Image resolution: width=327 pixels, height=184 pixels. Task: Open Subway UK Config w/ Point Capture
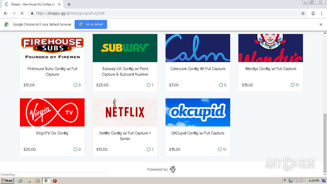125,72
